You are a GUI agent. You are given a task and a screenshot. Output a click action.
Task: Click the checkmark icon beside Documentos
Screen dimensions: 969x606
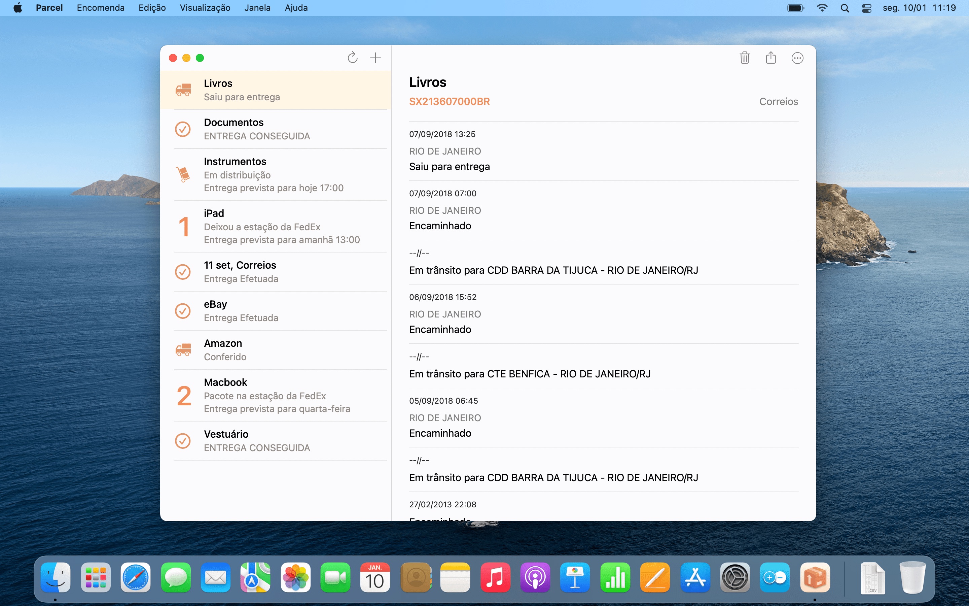(x=183, y=129)
